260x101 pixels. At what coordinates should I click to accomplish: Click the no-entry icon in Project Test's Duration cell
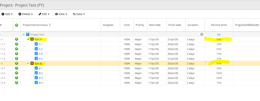point(202,34)
